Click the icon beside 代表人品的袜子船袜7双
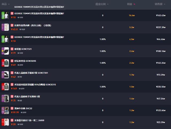Viewport: 171px width, 129px height. [x=12, y=73]
